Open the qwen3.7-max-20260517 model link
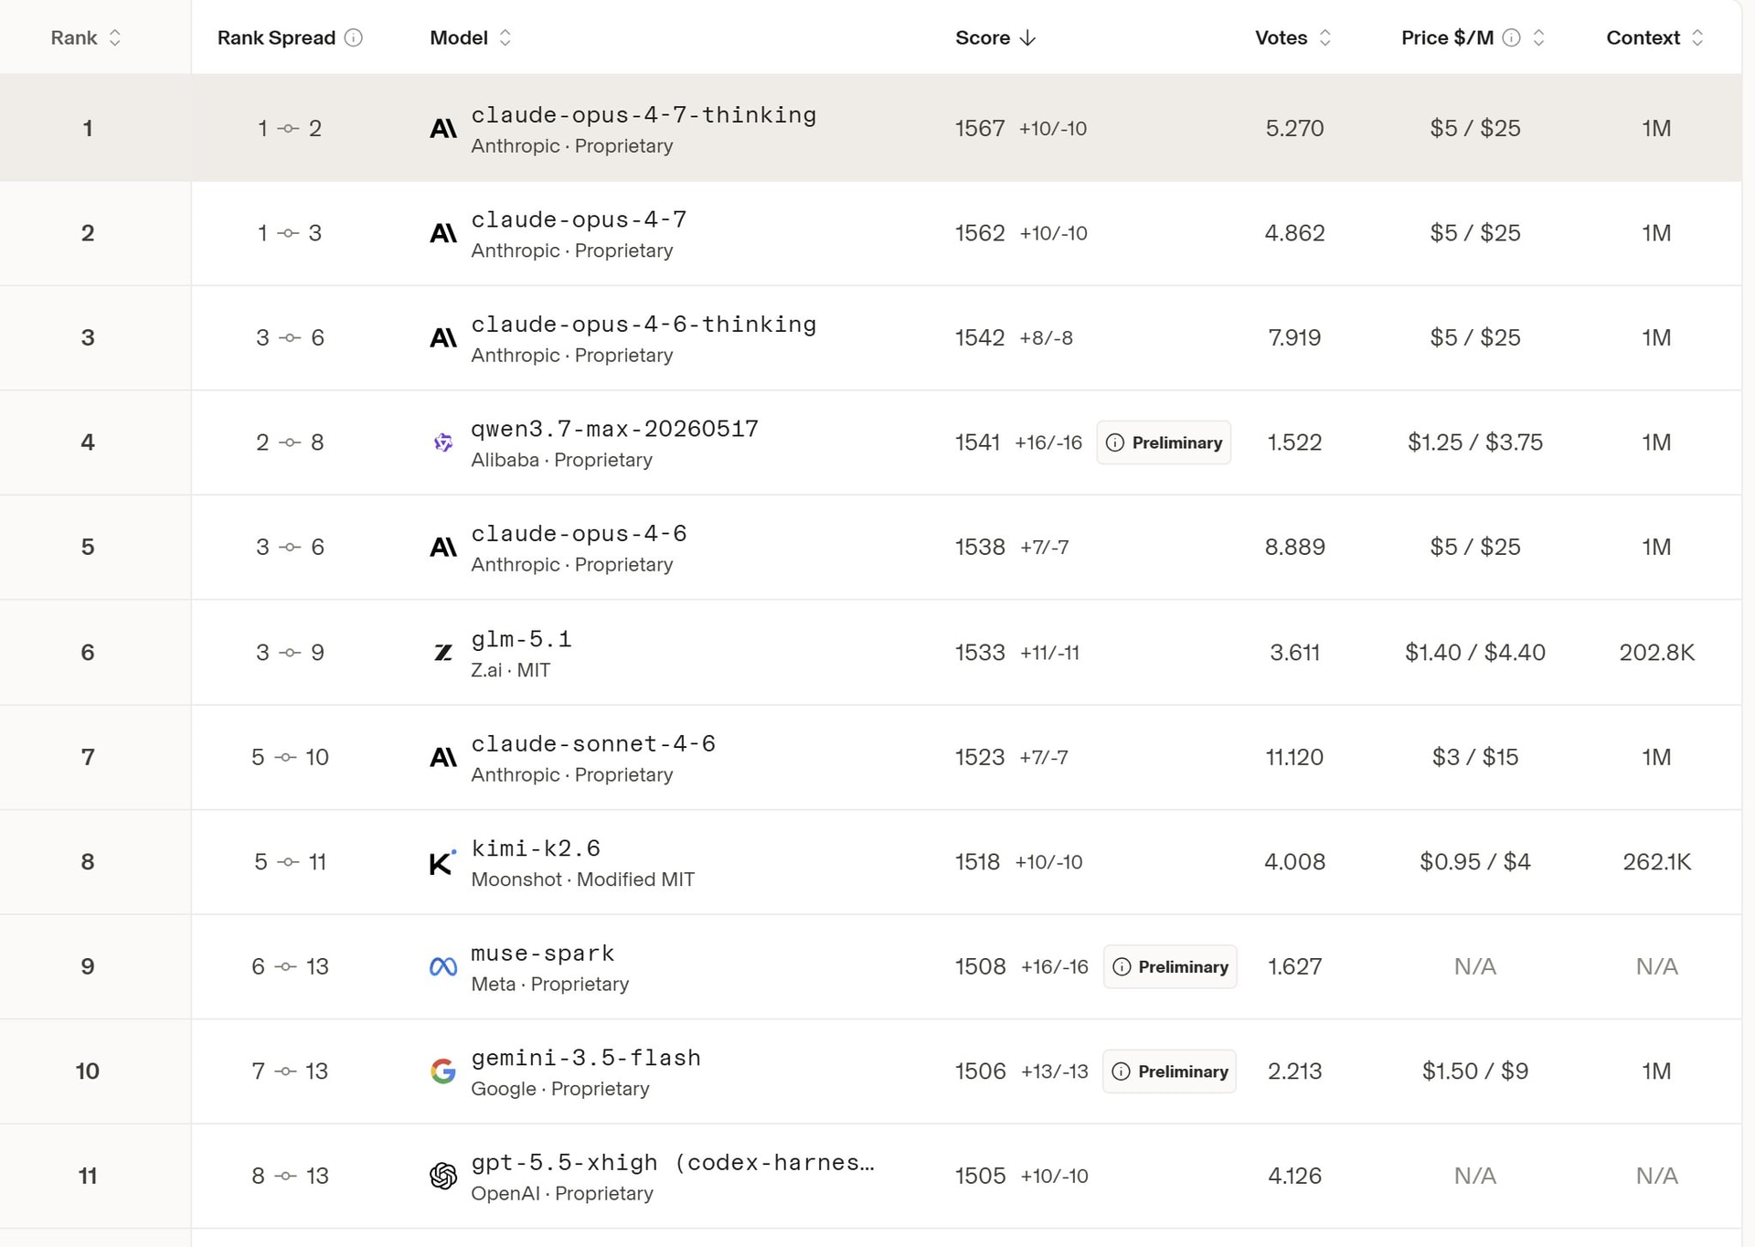 coord(614,429)
